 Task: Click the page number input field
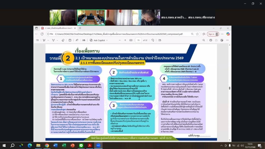(x=138, y=40)
